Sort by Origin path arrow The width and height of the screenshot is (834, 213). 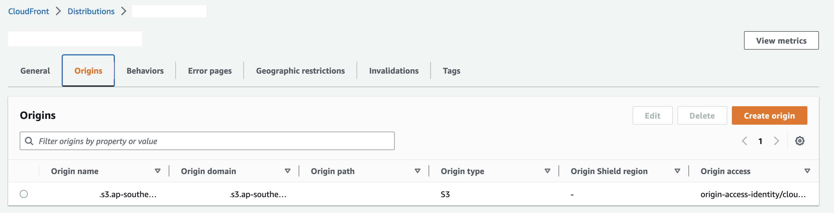coord(417,171)
